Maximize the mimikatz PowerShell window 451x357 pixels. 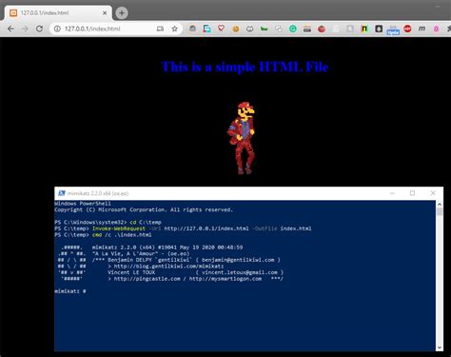[412, 193]
